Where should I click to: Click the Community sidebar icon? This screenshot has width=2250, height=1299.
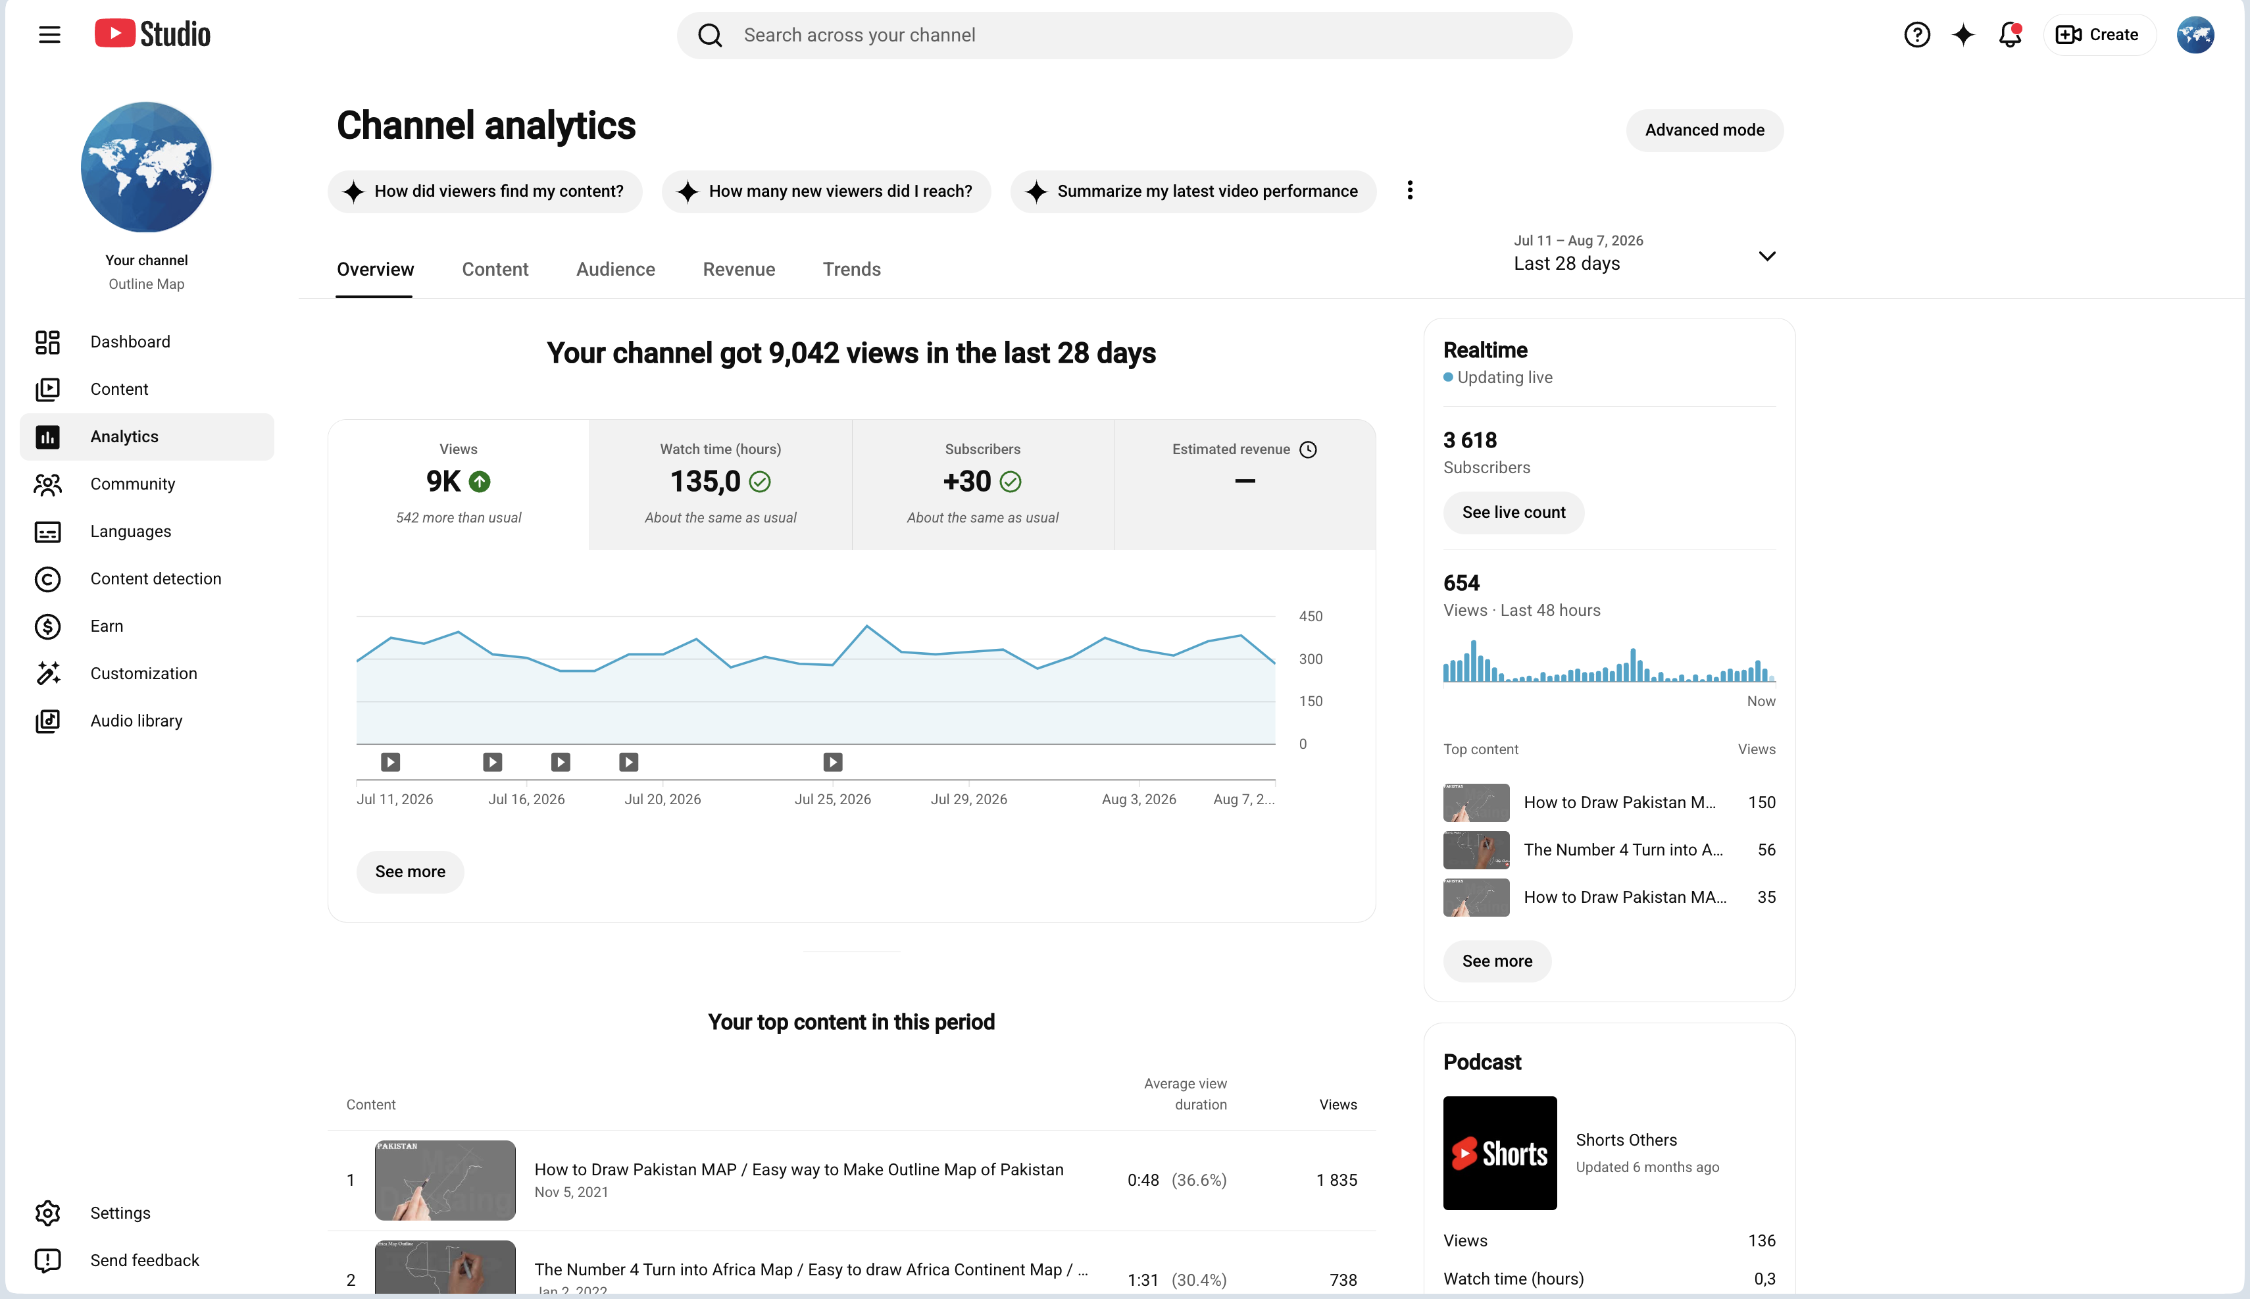(47, 484)
